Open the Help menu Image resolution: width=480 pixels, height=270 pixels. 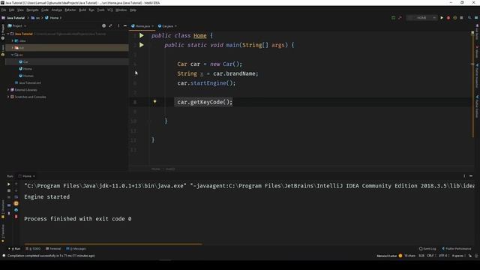coord(133,10)
